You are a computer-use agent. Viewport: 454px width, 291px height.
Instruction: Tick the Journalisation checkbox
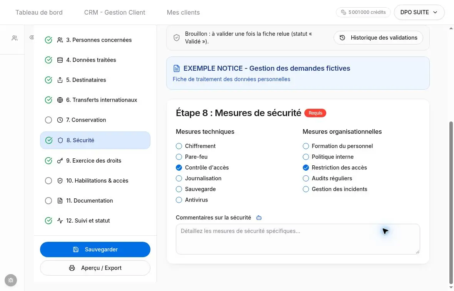pos(179,178)
